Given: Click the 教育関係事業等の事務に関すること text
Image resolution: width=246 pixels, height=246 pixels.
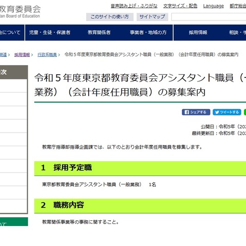Looking at the screenshot, I should [x=80, y=222].
